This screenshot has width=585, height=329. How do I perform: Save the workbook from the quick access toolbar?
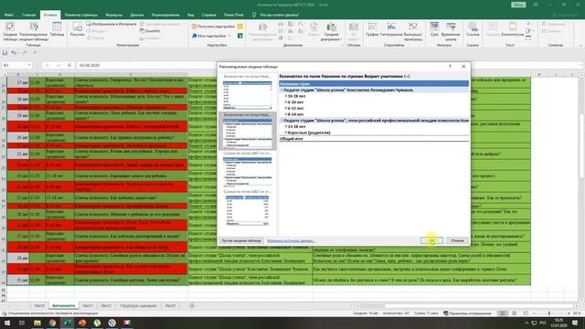click(x=5, y=53)
